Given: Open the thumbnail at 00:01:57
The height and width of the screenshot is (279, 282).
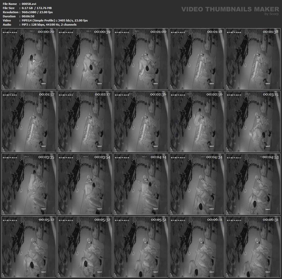Looking at the screenshot, I should coord(29,121).
